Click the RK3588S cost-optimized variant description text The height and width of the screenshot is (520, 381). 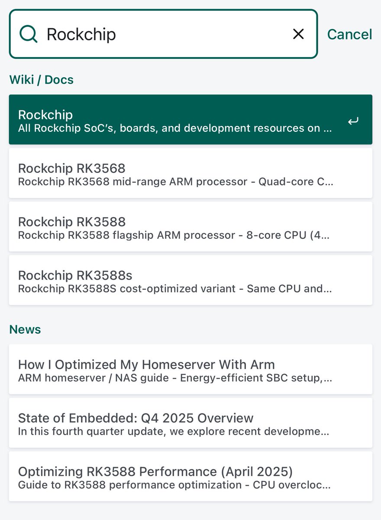(x=175, y=289)
